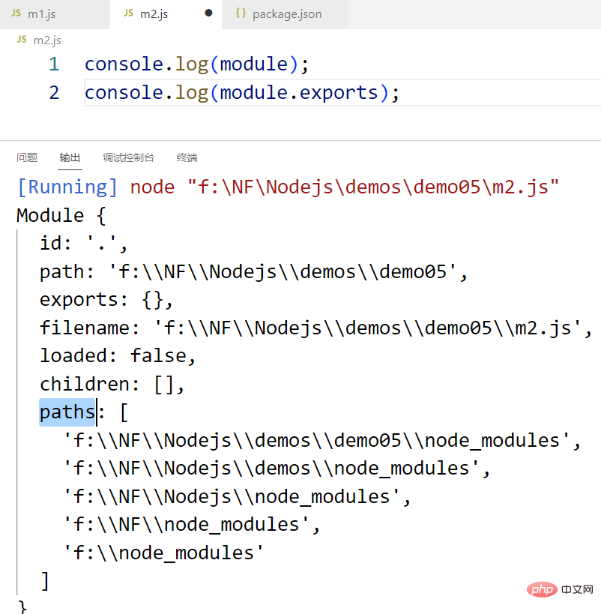Click the 'f:\\NF\\Nodejs\\node_modules' entry
601x614 pixels.
click(237, 497)
